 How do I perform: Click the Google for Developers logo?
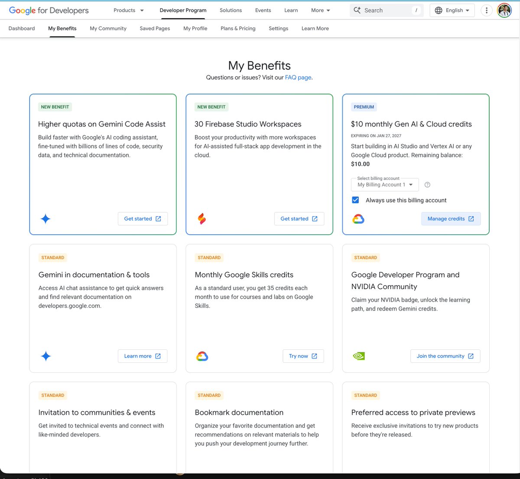coord(49,10)
